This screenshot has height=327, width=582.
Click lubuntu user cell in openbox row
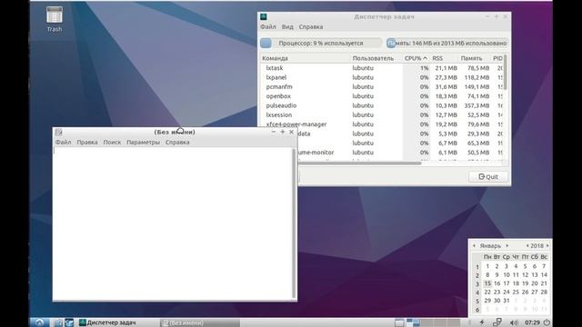tap(363, 96)
